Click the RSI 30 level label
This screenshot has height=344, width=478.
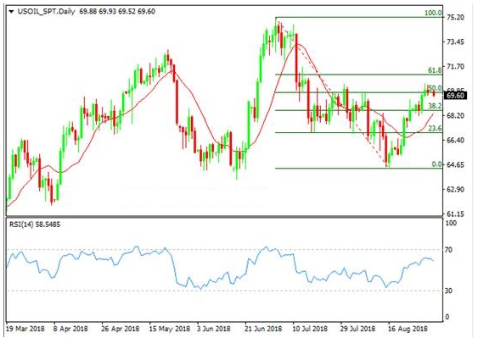(x=449, y=291)
